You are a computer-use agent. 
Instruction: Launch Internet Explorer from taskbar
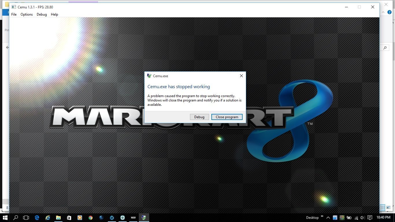(x=48, y=218)
